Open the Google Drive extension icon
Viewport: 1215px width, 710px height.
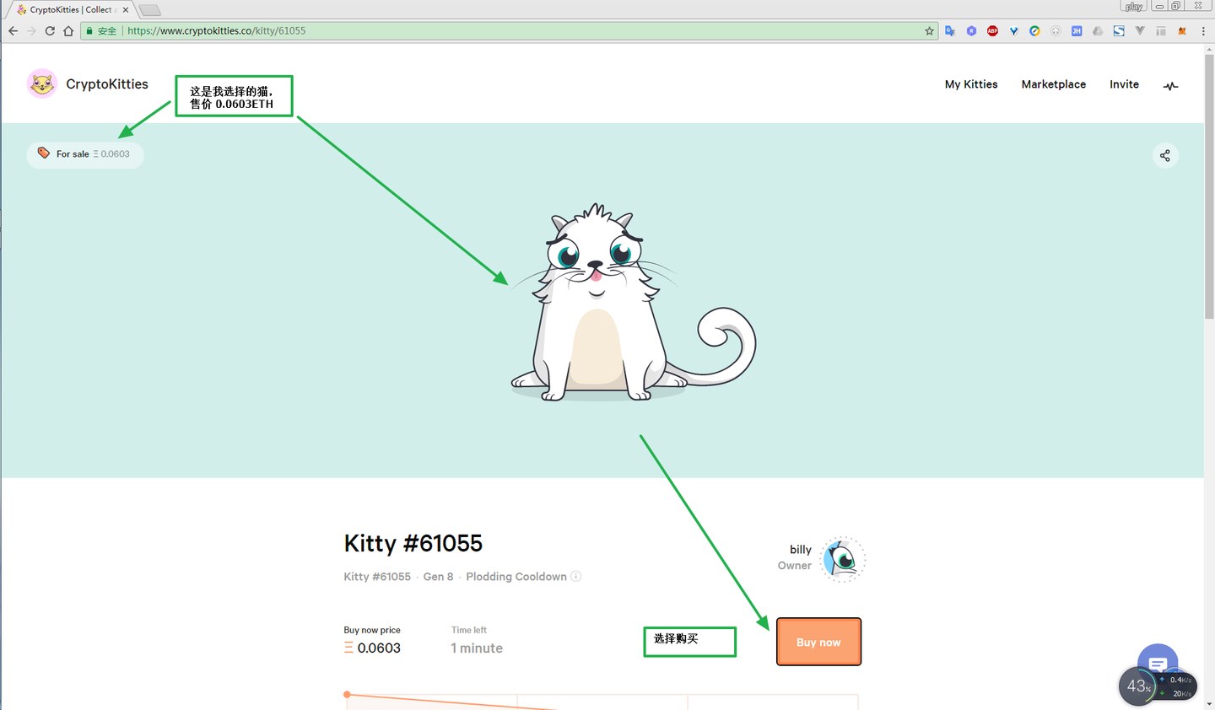[x=1098, y=31]
